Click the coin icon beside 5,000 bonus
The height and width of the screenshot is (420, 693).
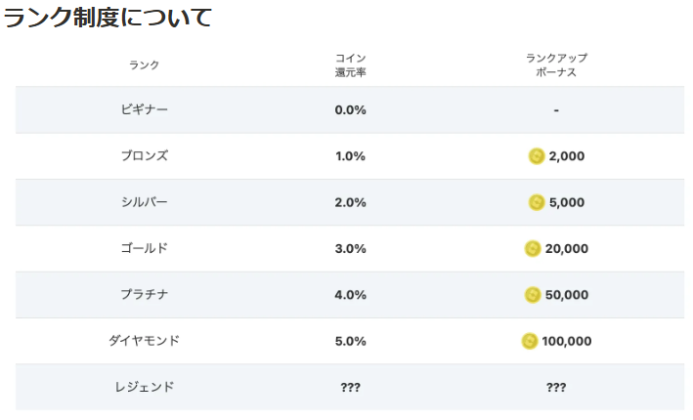537,203
